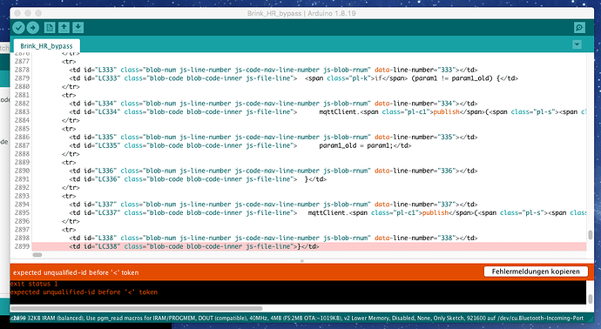Click the window title Brink_HR_bypass | Arduino 1.8.19
This screenshot has height=329, width=601.
click(x=301, y=13)
